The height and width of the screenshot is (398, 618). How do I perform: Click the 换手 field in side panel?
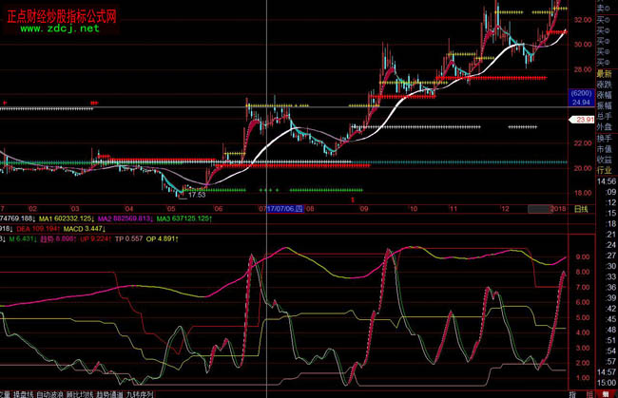[605, 138]
